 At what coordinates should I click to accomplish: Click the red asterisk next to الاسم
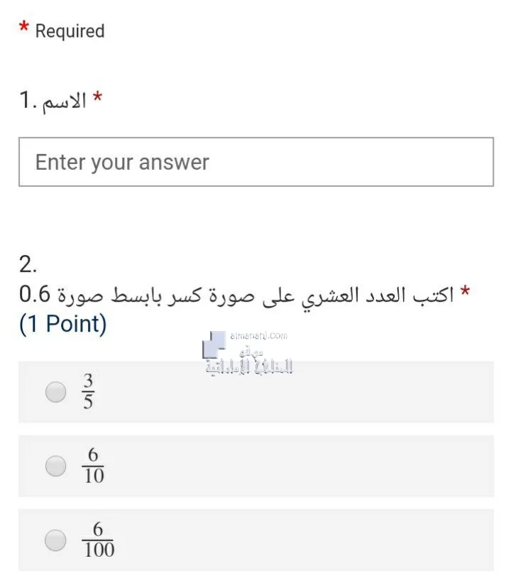pyautogui.click(x=97, y=97)
